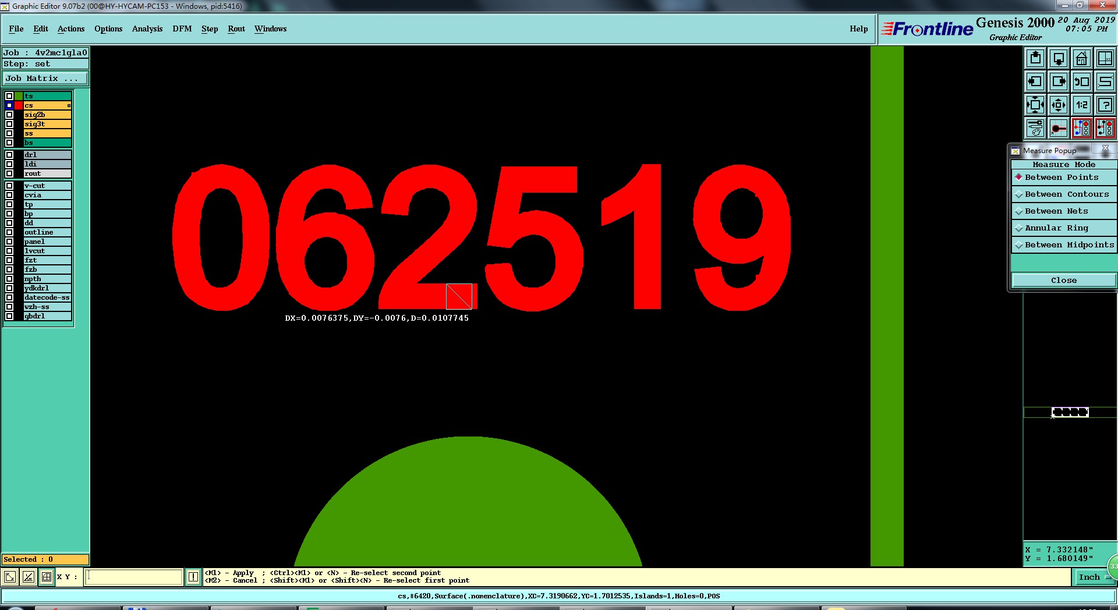Click the previous view undo icon
1118x610 pixels.
1082,81
